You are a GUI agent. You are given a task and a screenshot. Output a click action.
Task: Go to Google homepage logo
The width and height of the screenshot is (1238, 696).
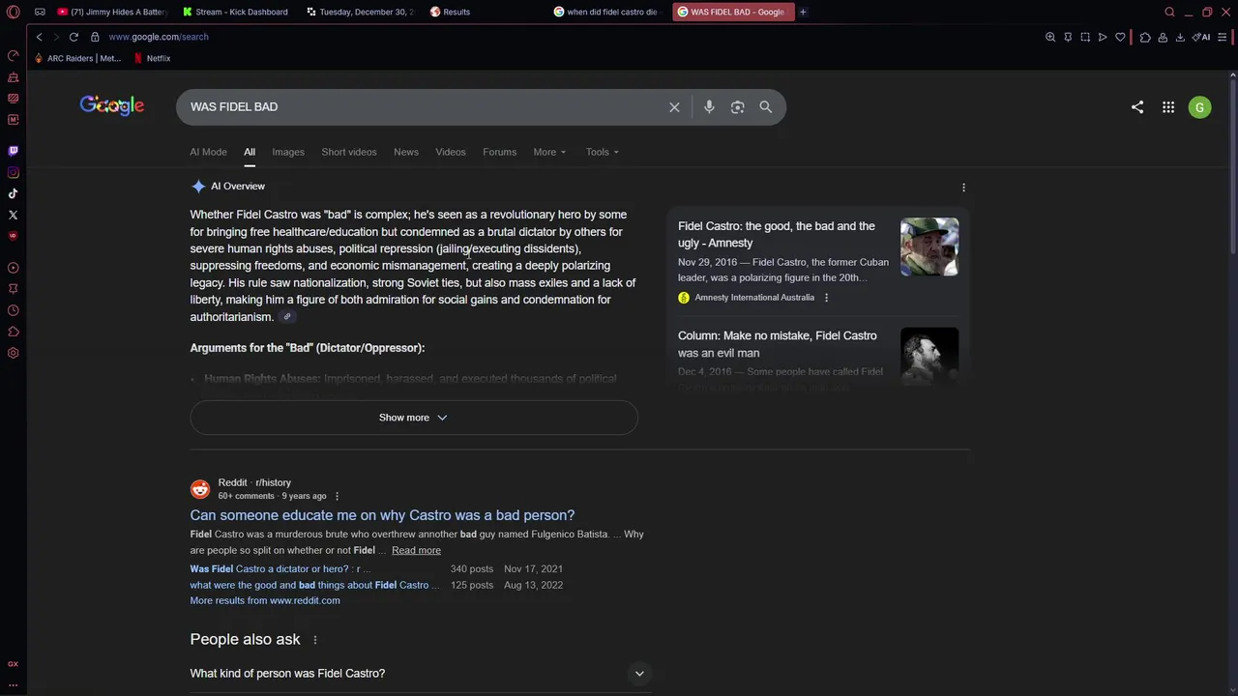(112, 105)
